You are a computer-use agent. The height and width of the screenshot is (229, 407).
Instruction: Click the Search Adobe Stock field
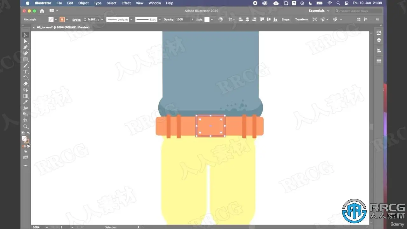point(358,11)
